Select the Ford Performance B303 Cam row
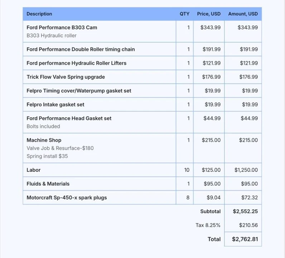The image size is (285, 258). [x=142, y=31]
